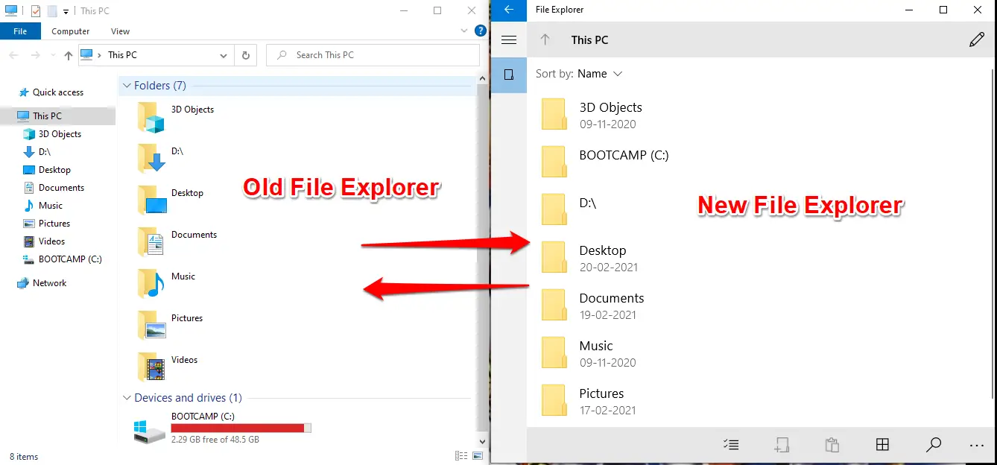Image resolution: width=997 pixels, height=465 pixels.
Task: Refresh the This PC address bar
Action: pos(246,55)
